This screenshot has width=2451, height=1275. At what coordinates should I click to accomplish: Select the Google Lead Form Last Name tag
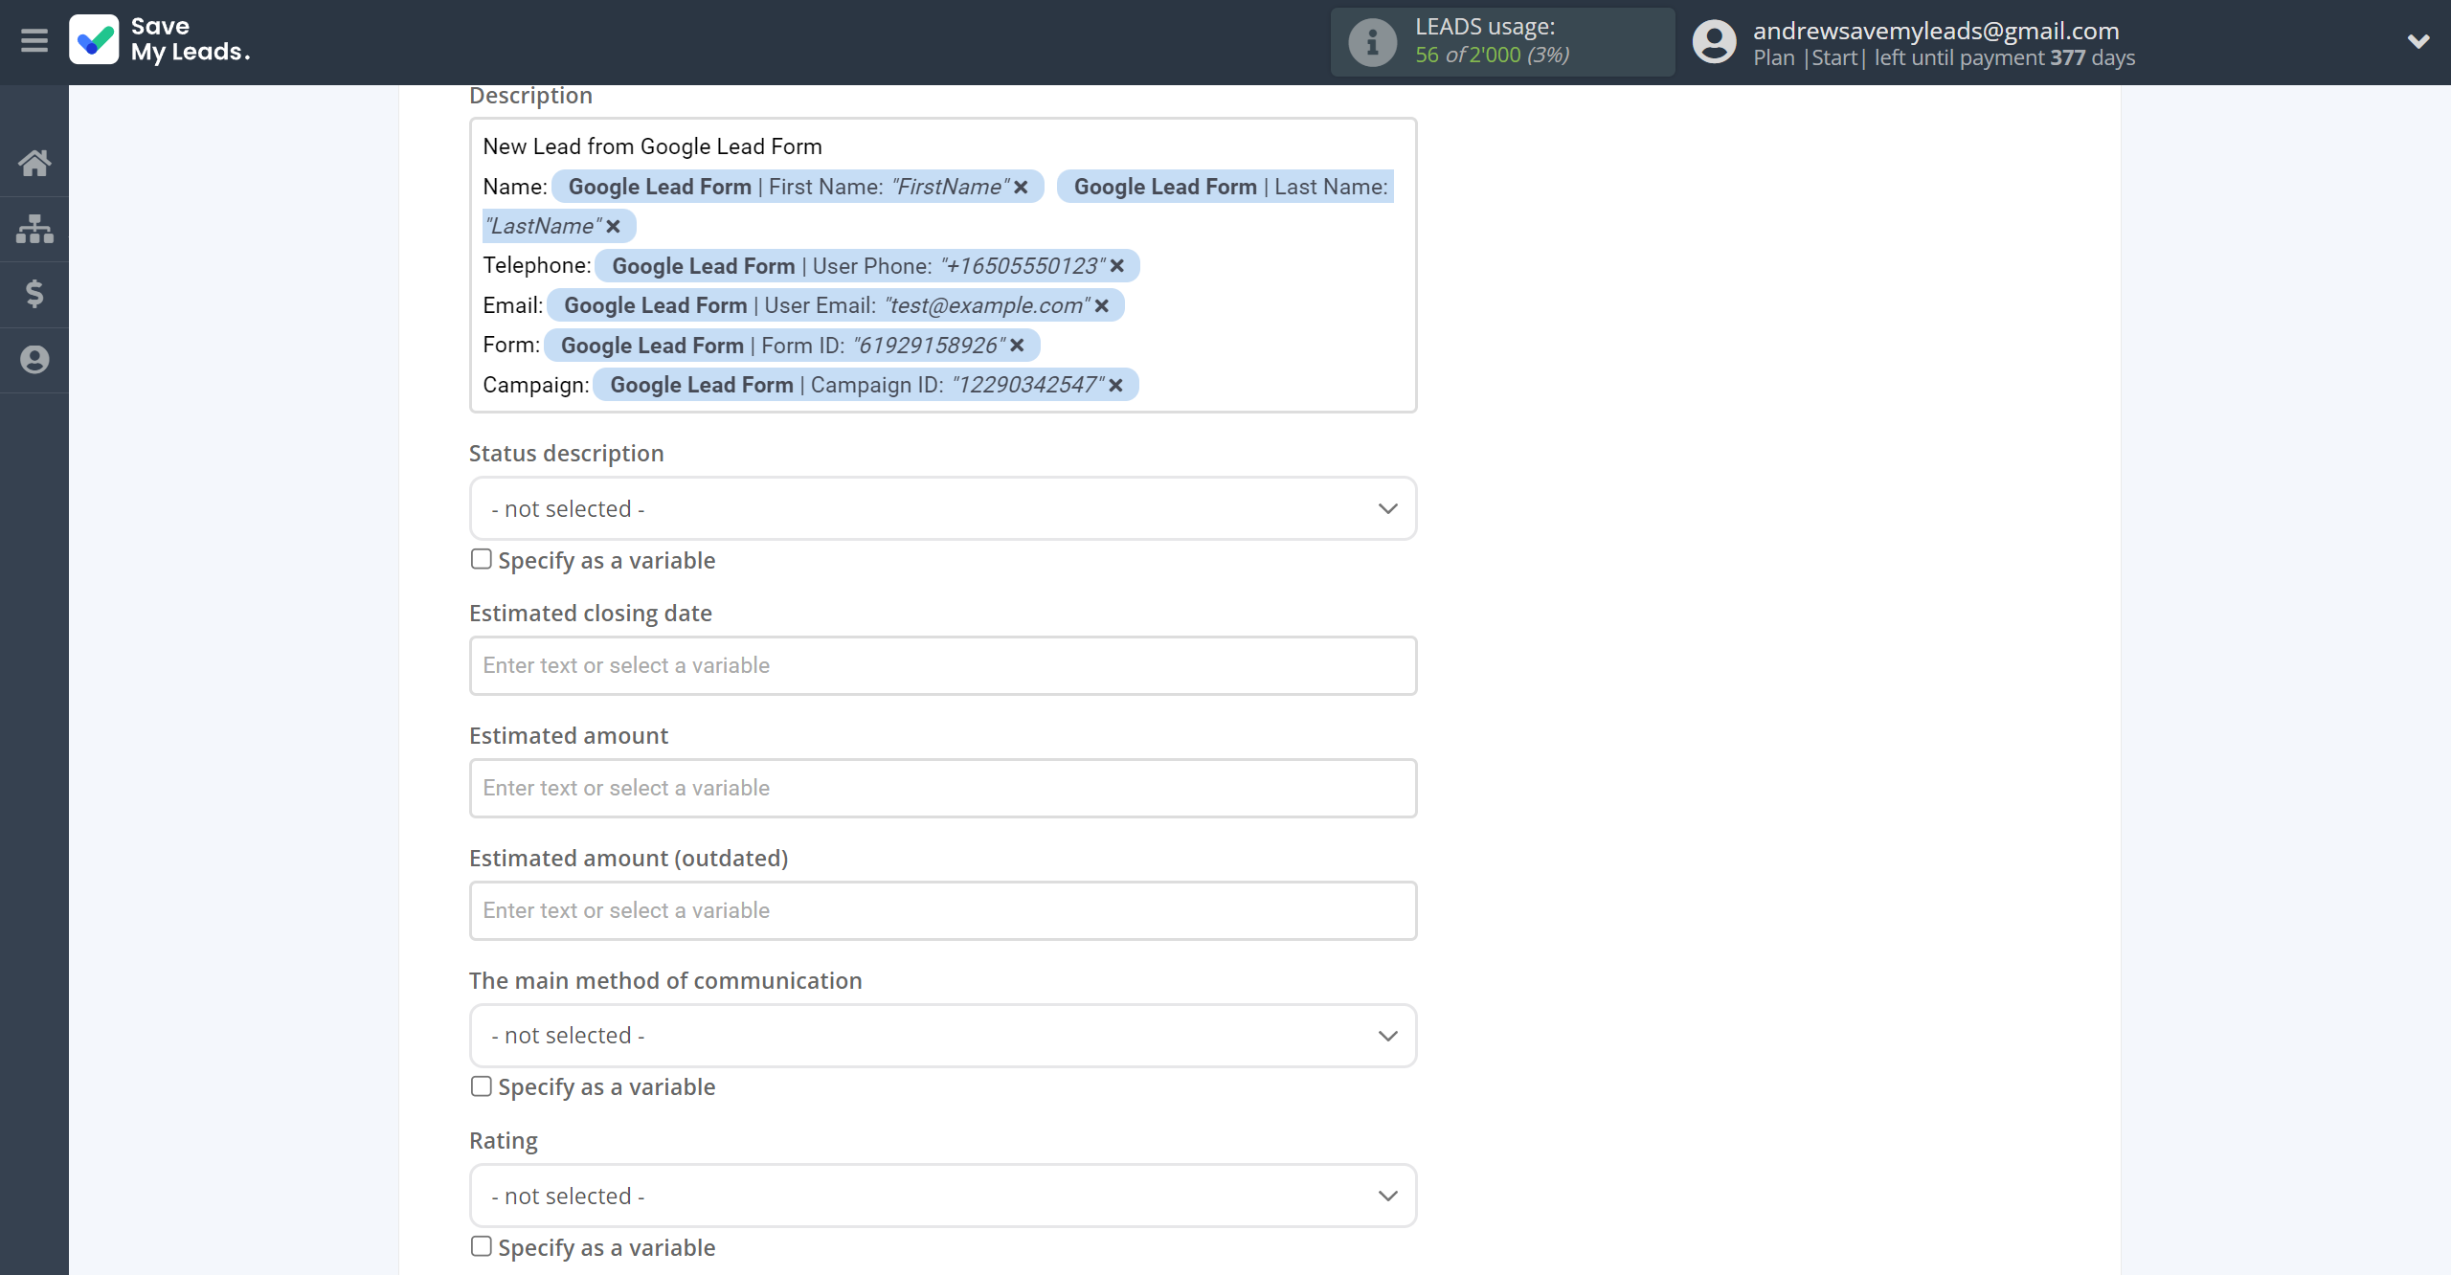point(1225,187)
